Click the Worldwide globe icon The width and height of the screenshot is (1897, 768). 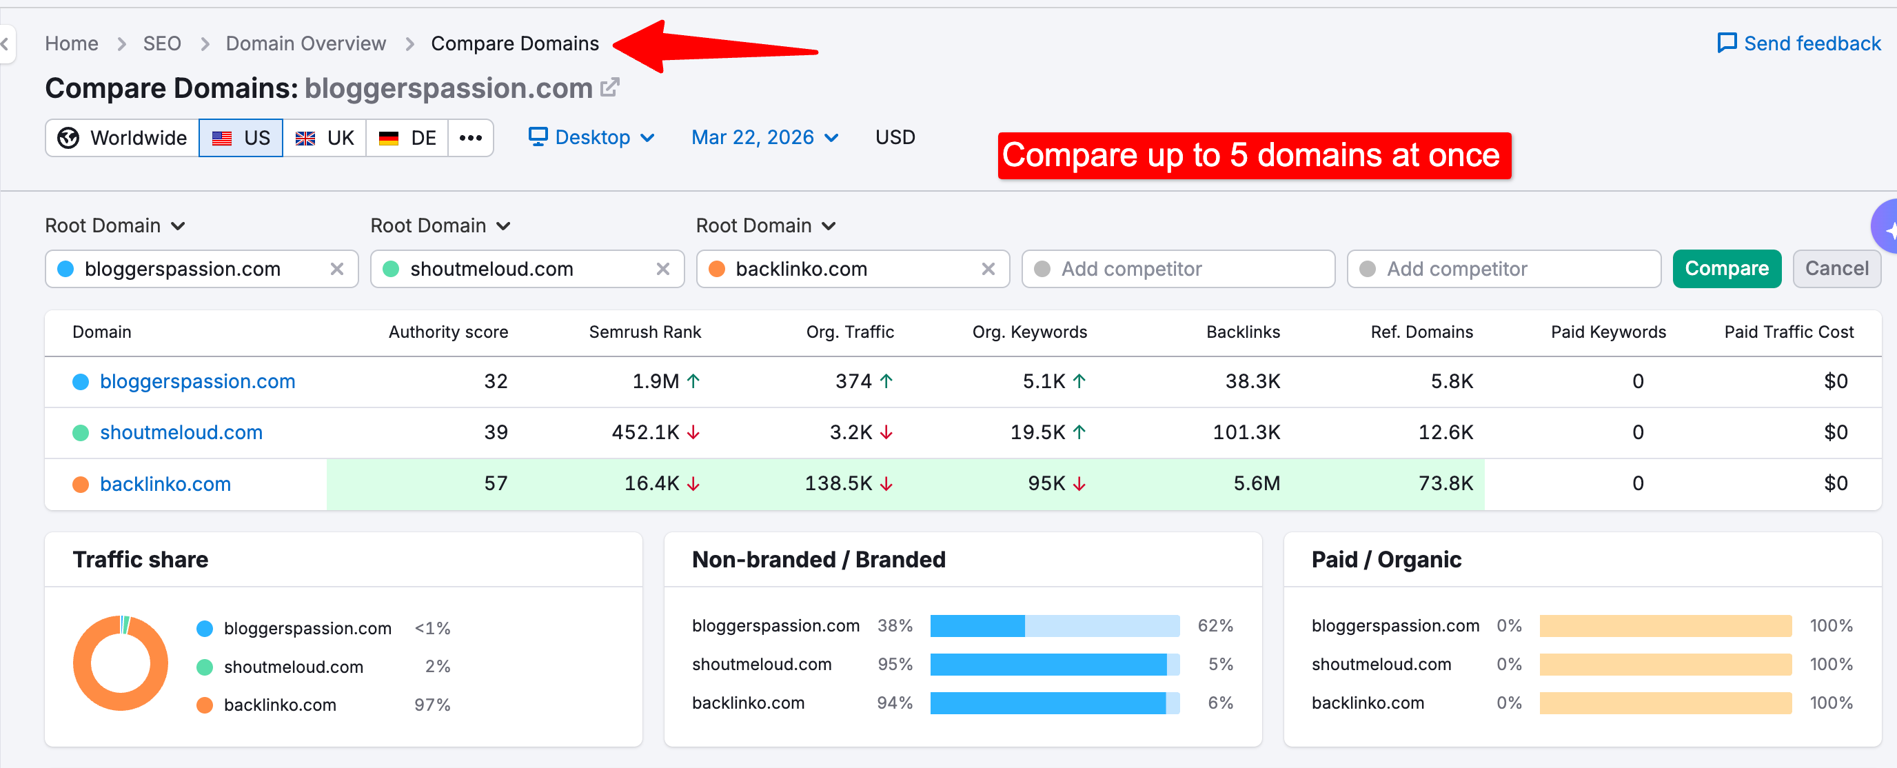pos(68,138)
